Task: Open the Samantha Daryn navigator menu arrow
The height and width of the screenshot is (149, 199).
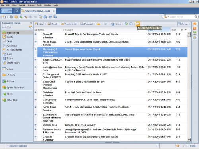Action: pos(31,23)
